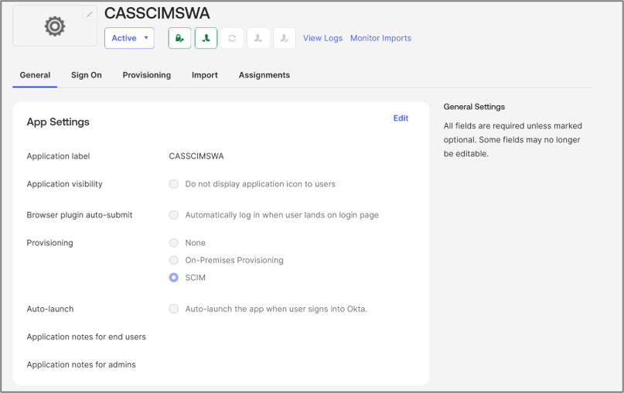Click the General Settings heading
Image resolution: width=624 pixels, height=393 pixels.
point(474,107)
